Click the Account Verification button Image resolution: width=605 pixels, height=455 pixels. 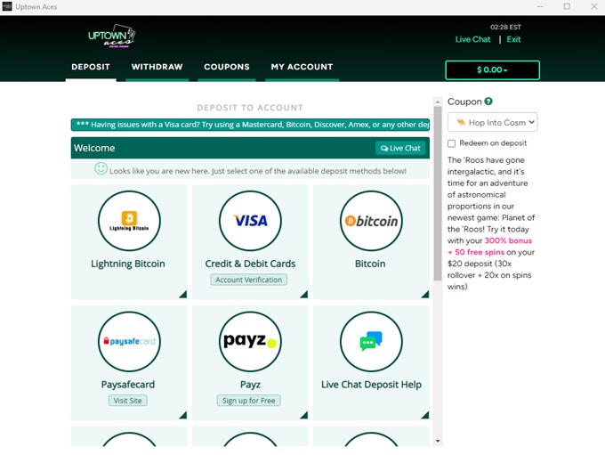click(x=250, y=280)
